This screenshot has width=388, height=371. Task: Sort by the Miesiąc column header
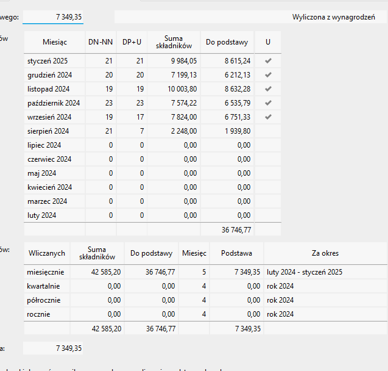(x=55, y=42)
